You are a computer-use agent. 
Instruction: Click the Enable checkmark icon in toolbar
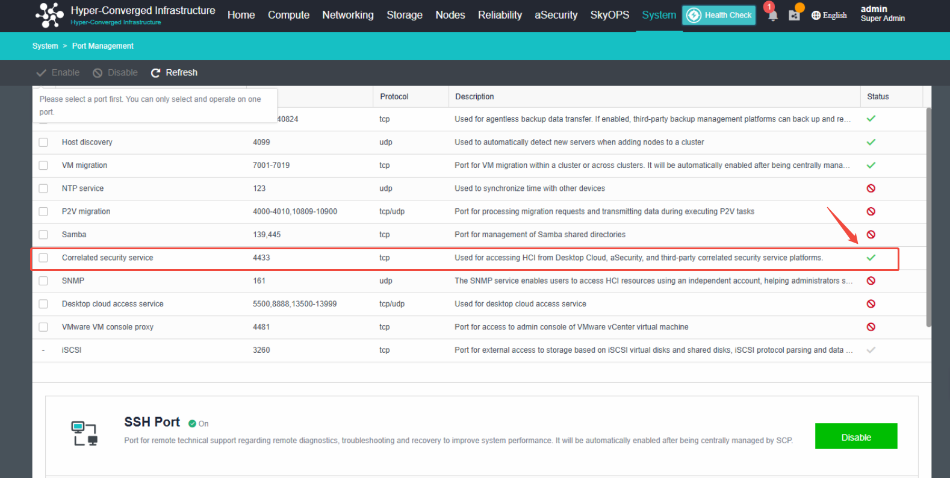tap(41, 73)
